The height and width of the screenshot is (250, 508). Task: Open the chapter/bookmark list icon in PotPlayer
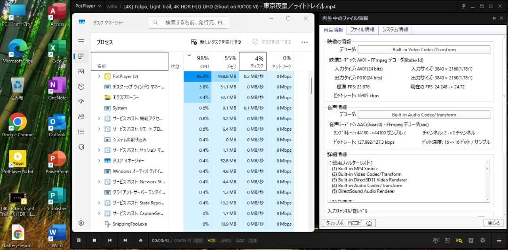471,240
